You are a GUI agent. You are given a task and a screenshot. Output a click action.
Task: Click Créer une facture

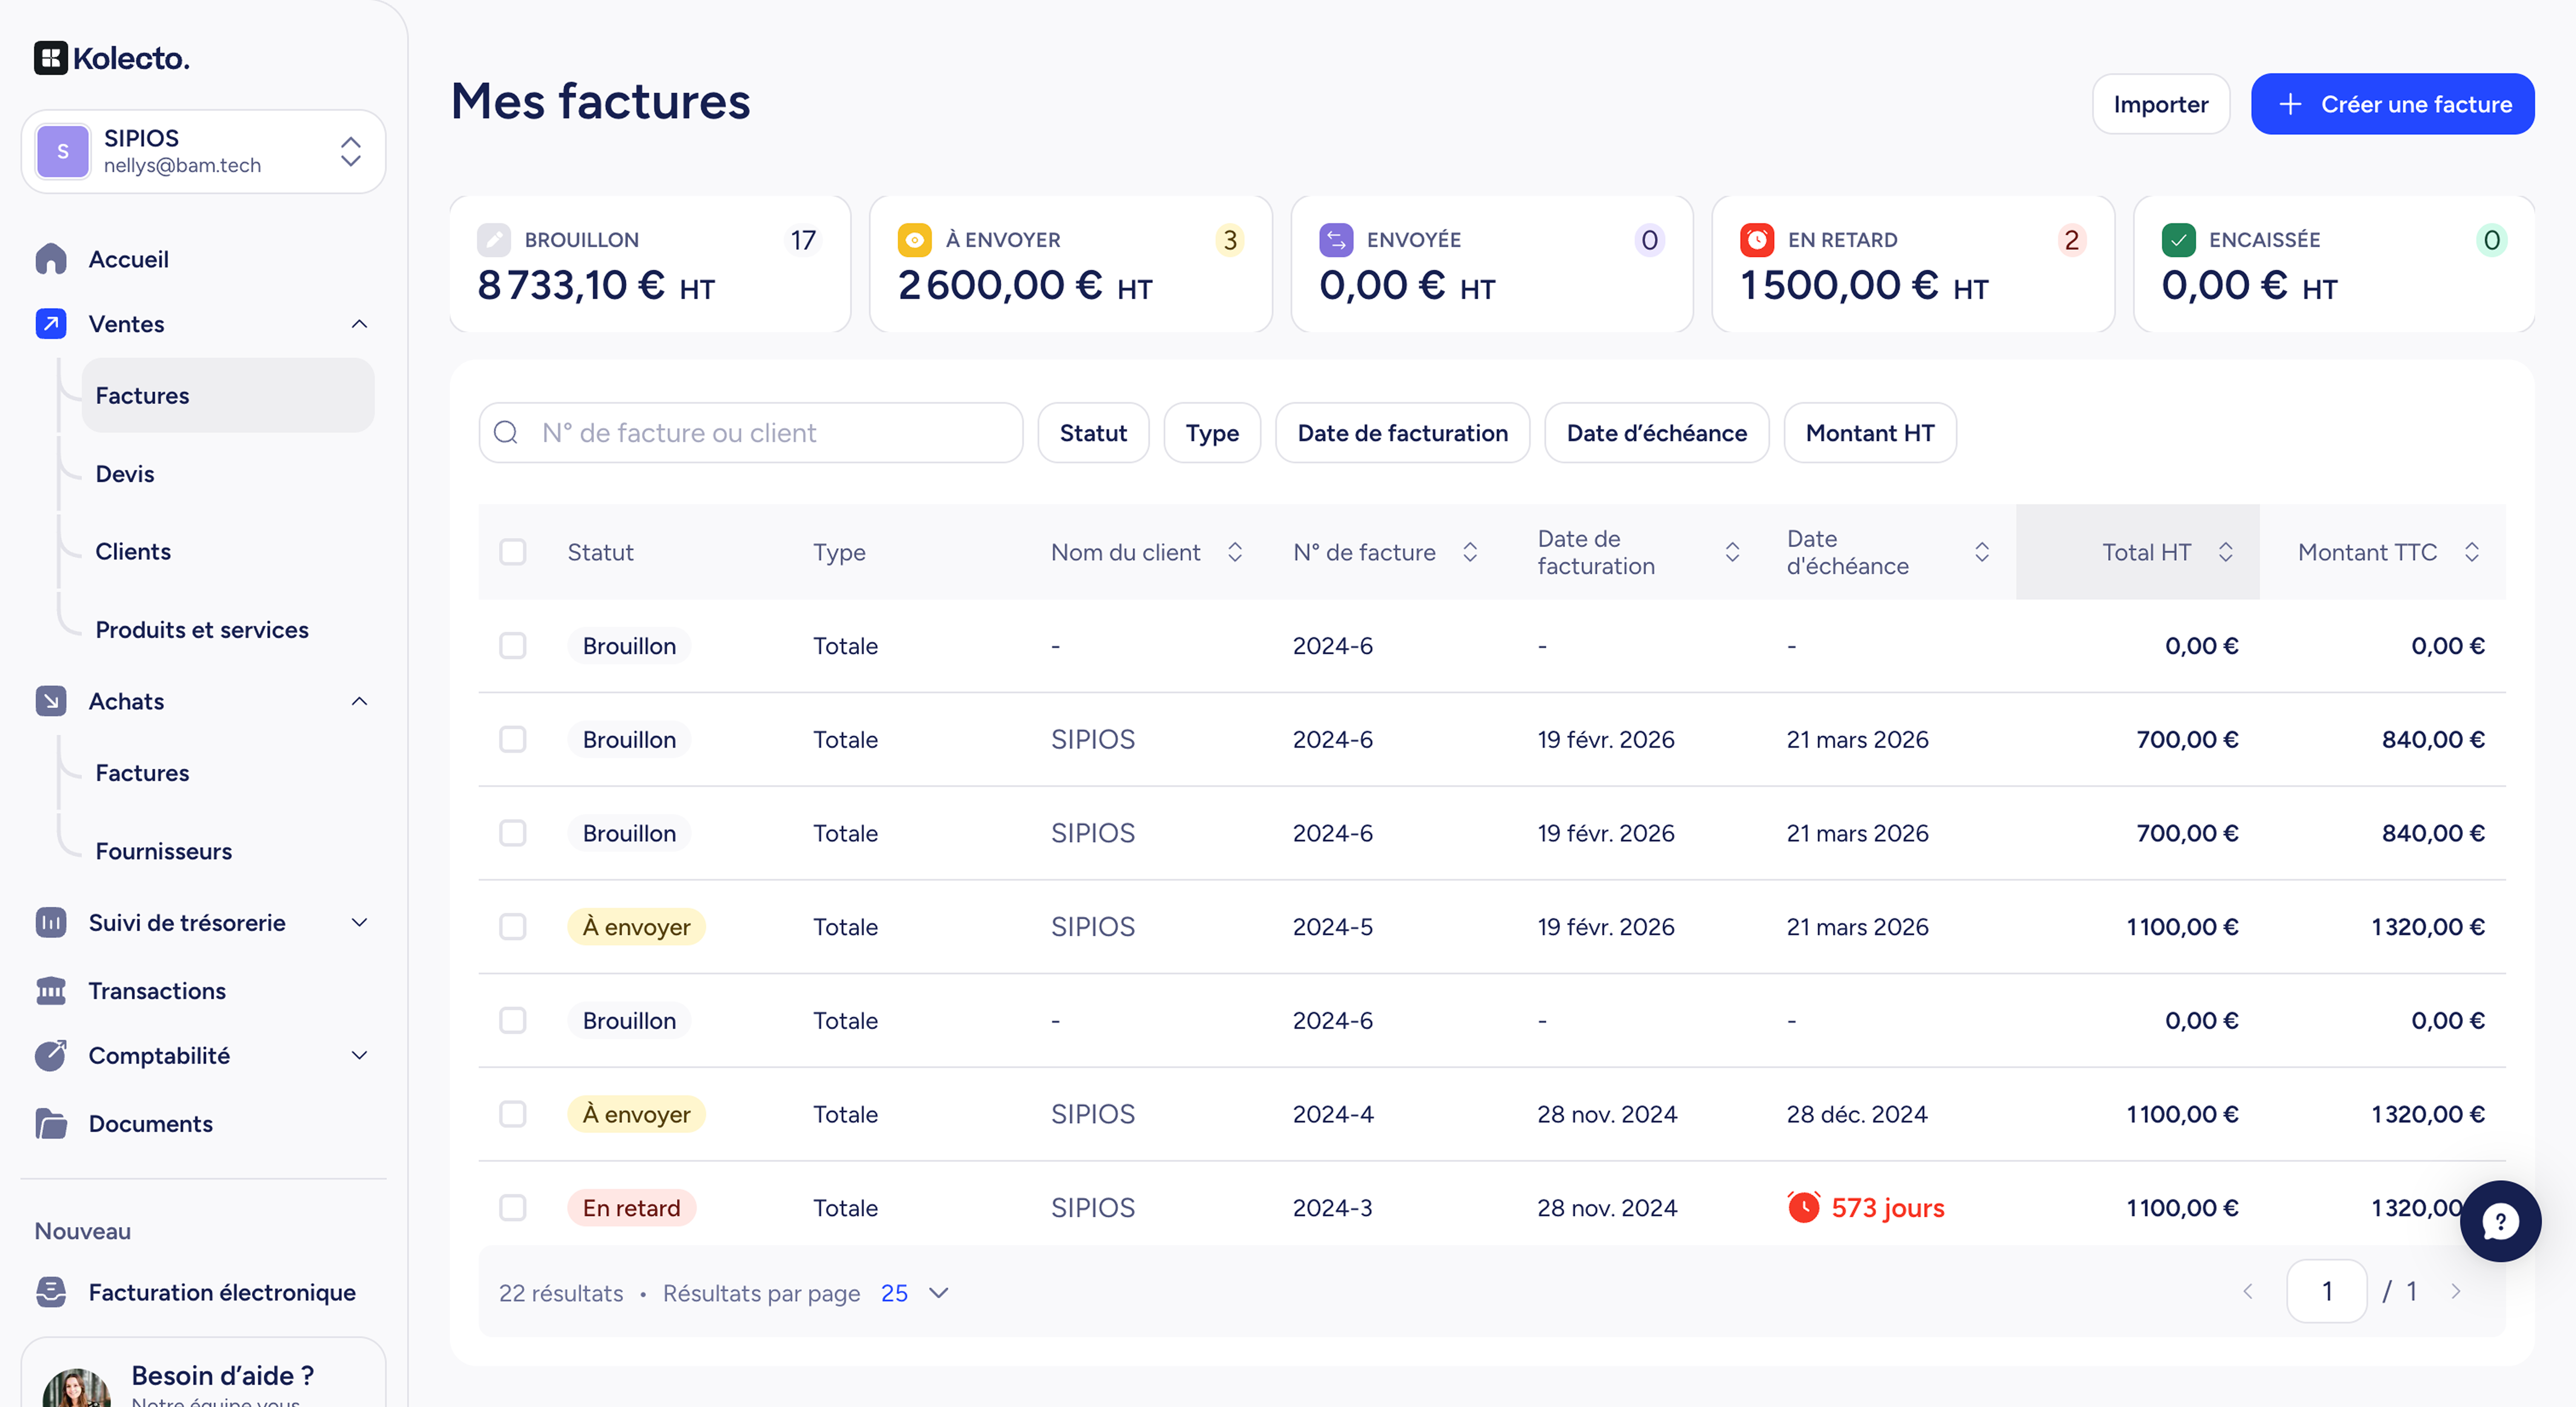2392,104
